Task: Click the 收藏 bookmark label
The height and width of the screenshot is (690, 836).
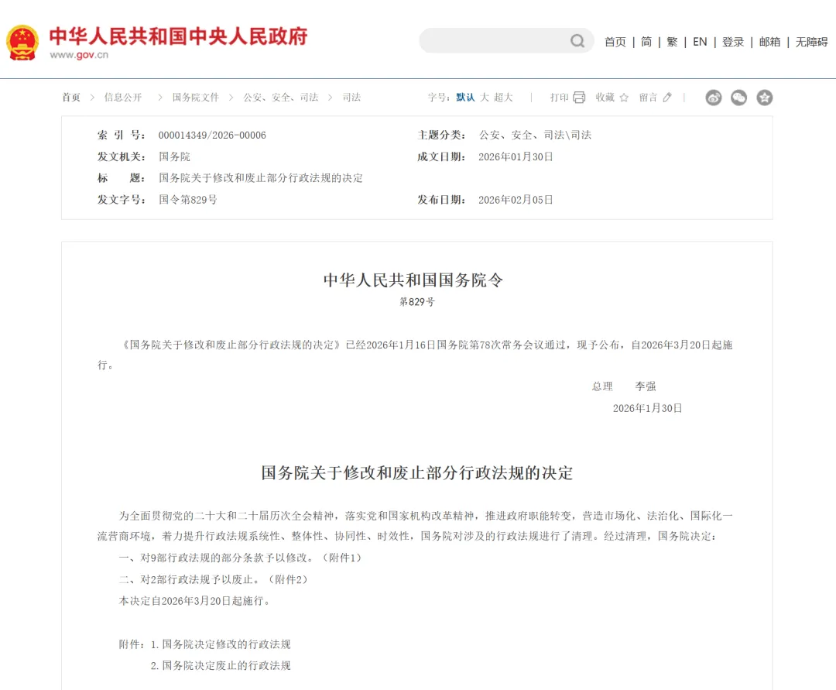Action: coord(605,97)
